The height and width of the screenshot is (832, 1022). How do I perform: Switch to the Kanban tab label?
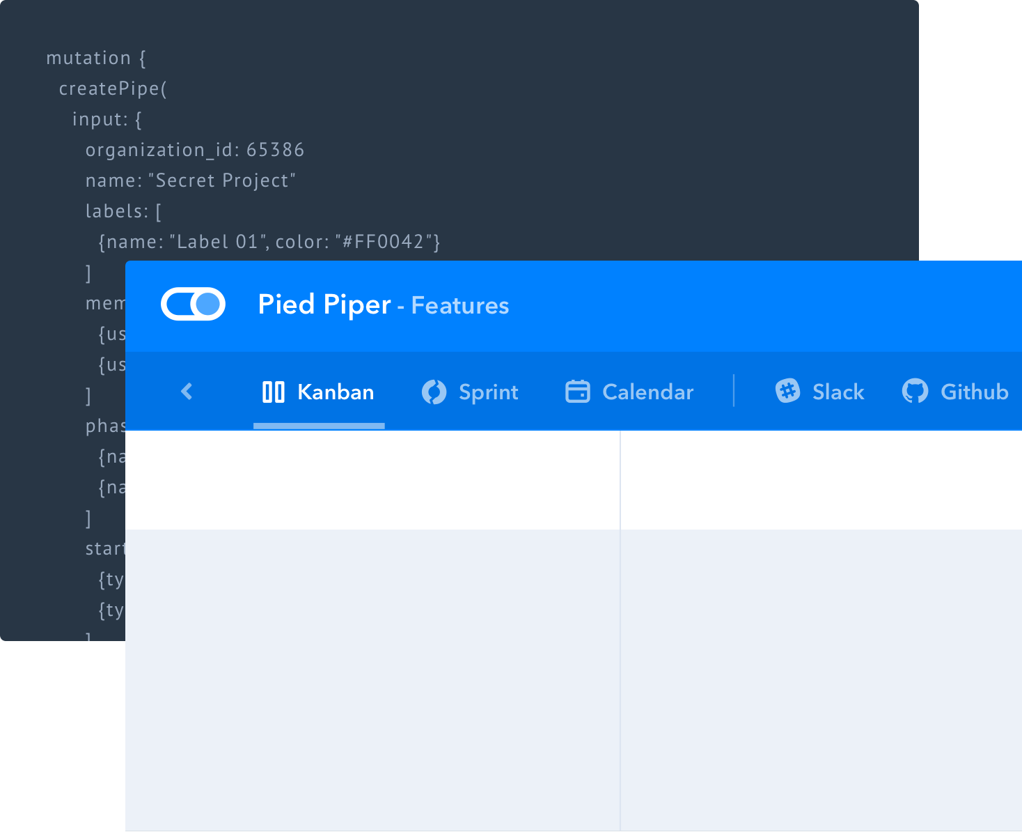pyautogui.click(x=336, y=392)
